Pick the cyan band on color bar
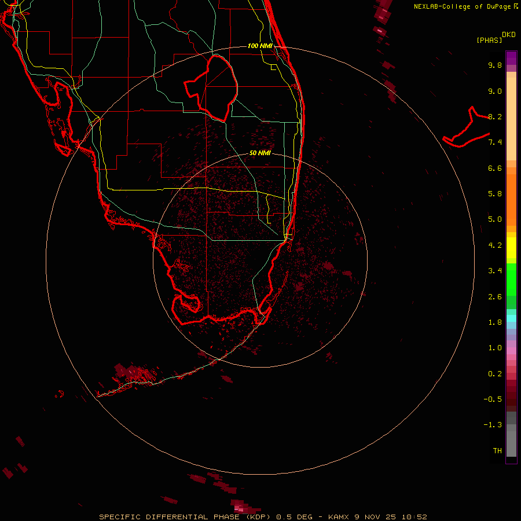521x521 pixels. [511, 318]
